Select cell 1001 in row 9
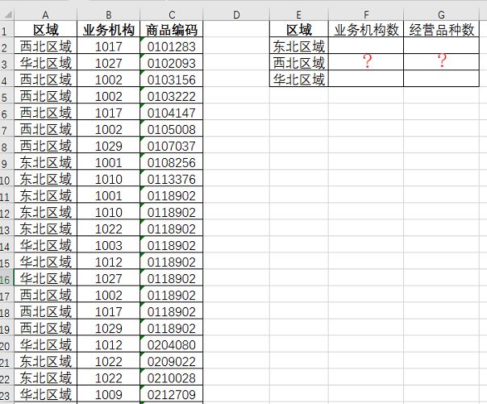 pyautogui.click(x=108, y=163)
